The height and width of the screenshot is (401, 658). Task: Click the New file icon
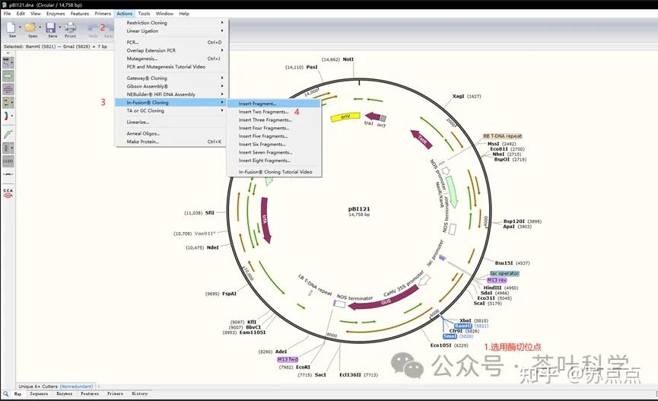click(x=11, y=27)
